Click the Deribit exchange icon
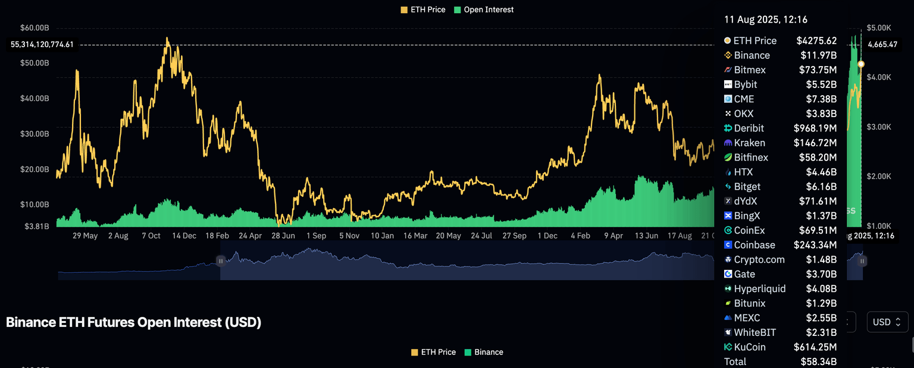This screenshot has width=914, height=368. pos(728,128)
